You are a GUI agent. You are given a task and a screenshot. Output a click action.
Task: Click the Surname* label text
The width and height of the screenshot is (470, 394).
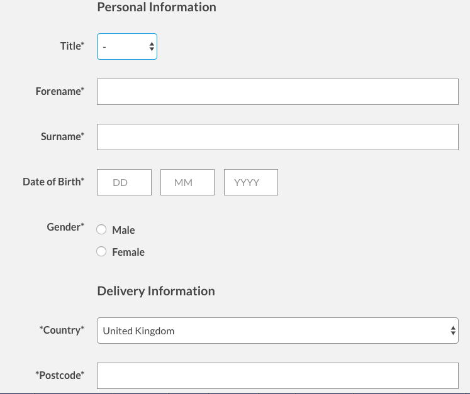pos(62,136)
